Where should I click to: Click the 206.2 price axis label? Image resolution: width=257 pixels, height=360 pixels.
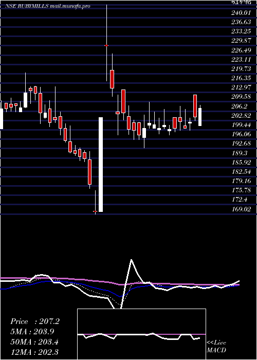(x=240, y=106)
